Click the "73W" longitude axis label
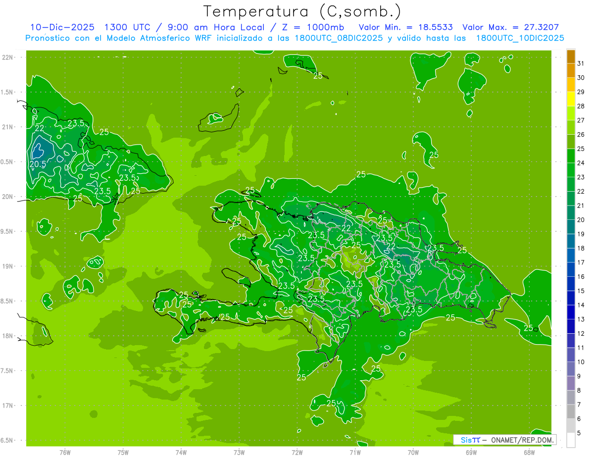The width and height of the screenshot is (594, 459). 239,453
